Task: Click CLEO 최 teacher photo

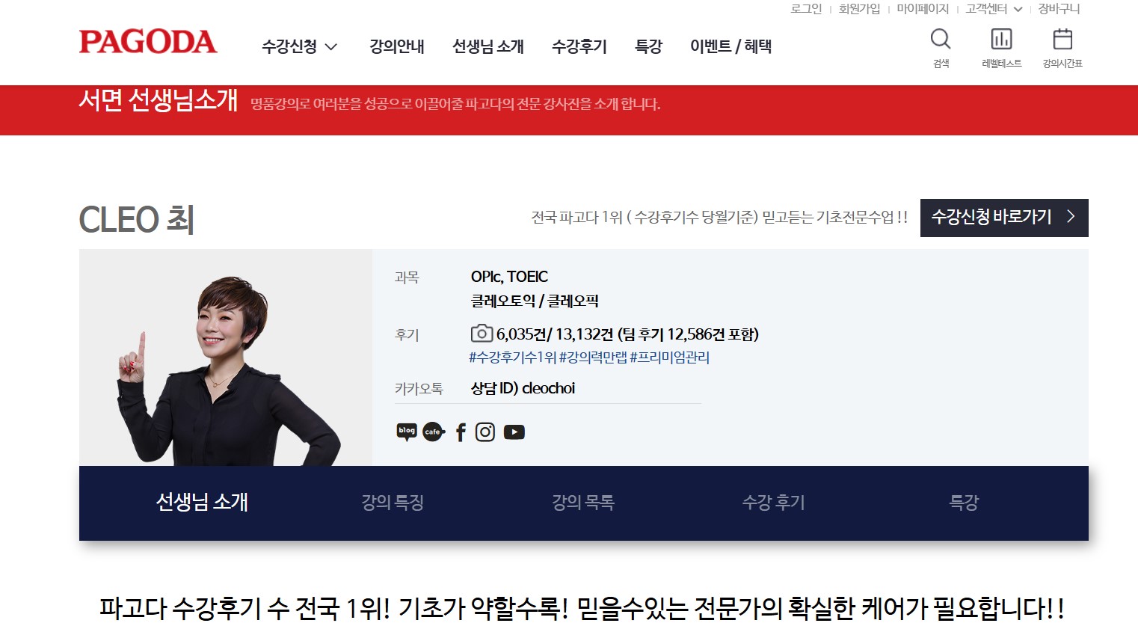Action: tap(226, 358)
